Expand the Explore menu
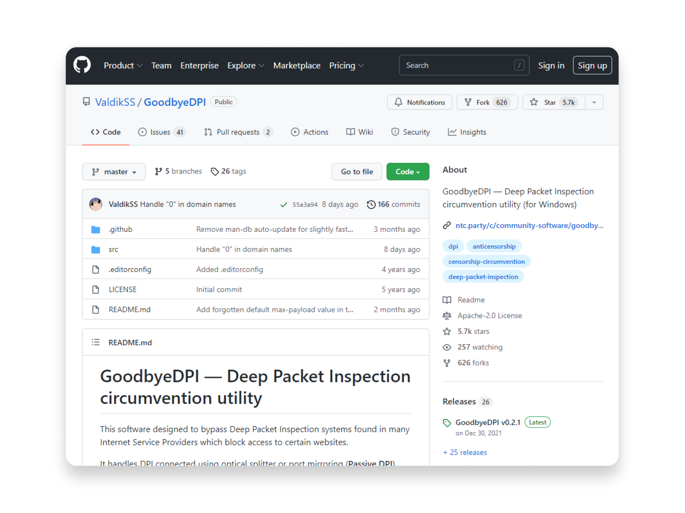 tap(246, 65)
